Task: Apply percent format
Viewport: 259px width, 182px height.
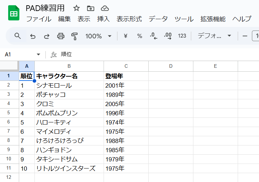Action: pos(139,36)
